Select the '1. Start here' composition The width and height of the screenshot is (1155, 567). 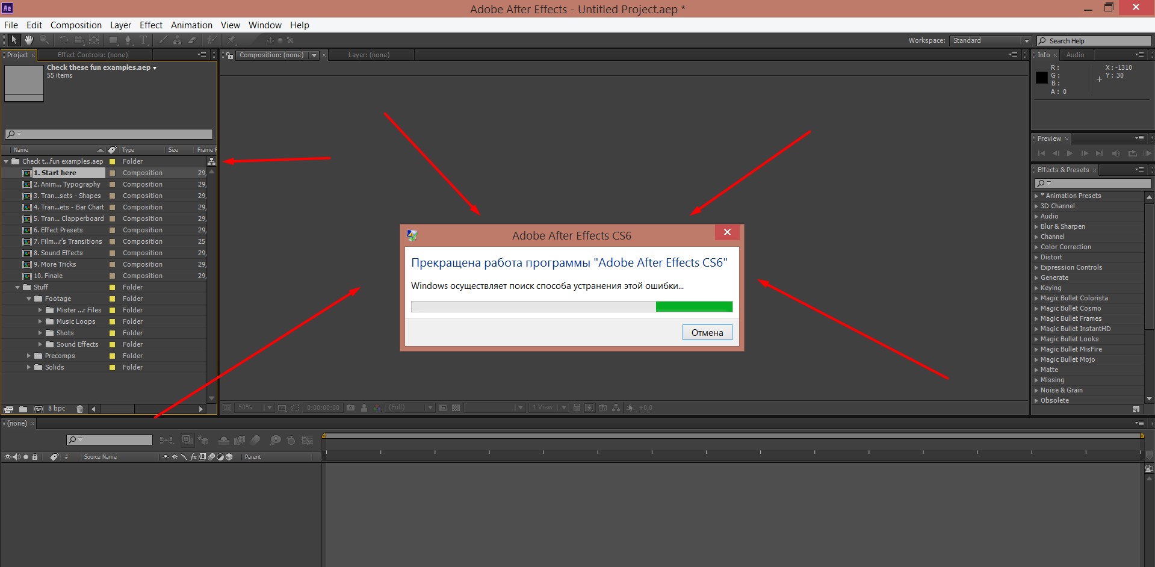(x=55, y=173)
